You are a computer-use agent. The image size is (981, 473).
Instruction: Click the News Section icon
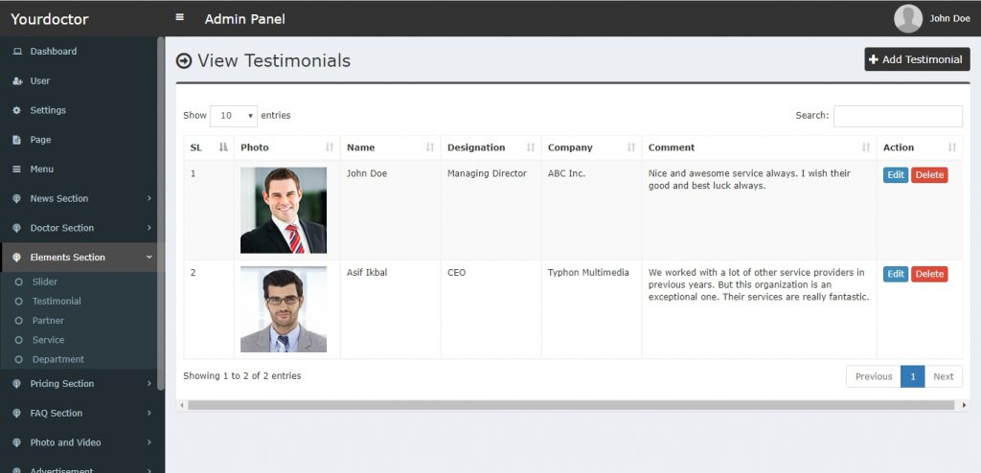click(x=17, y=198)
